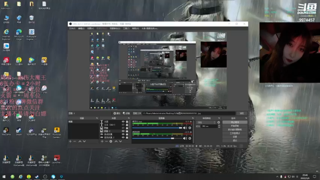Open the WeGame desktop shortcut

pos(6,132)
